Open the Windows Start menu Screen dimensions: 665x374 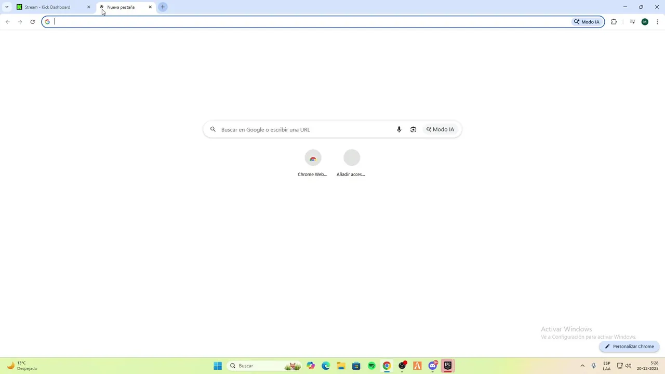click(x=218, y=366)
